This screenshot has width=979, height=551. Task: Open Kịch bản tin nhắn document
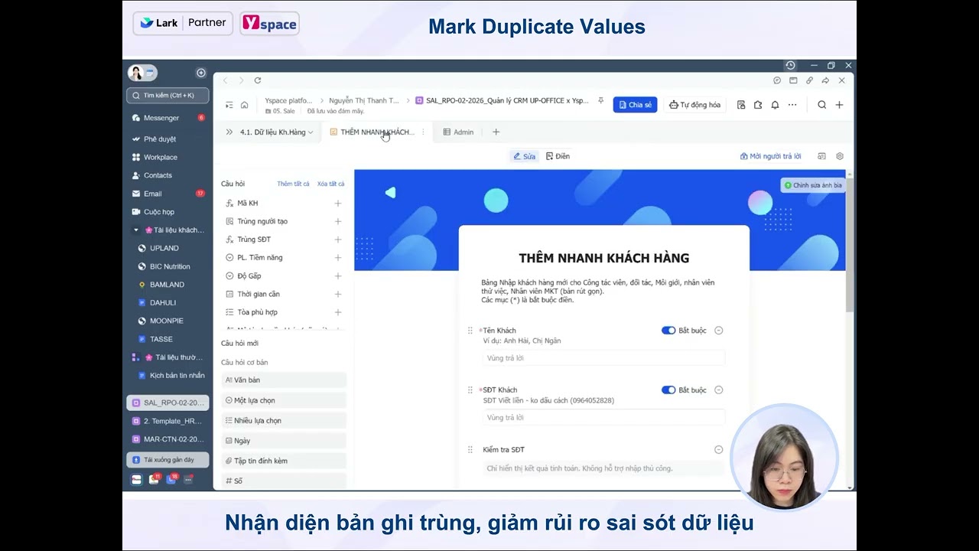point(177,376)
